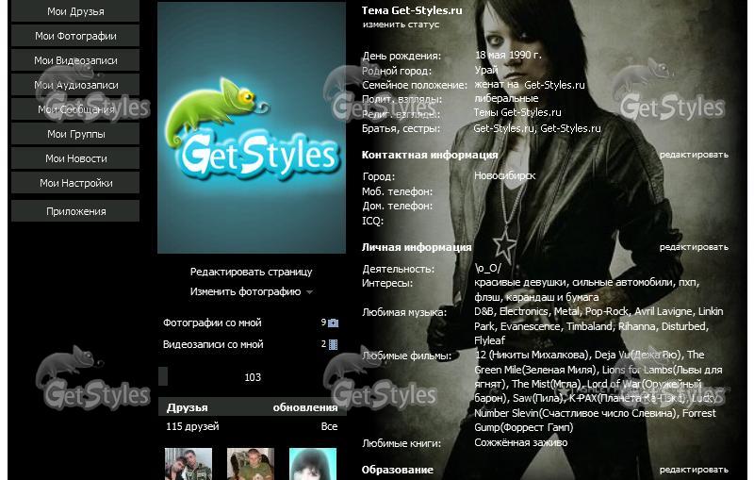Click обновления in the Друзья header
The height and width of the screenshot is (480, 754).
click(x=304, y=407)
